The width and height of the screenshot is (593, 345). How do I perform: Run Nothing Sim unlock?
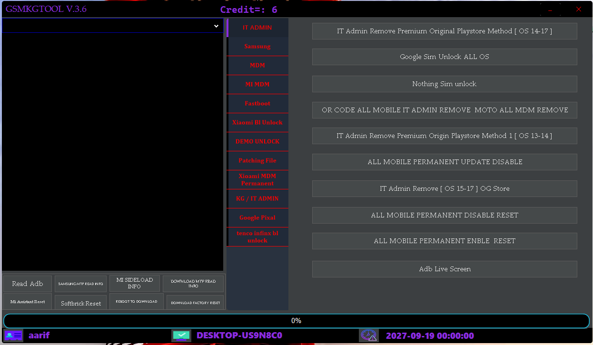[445, 84]
